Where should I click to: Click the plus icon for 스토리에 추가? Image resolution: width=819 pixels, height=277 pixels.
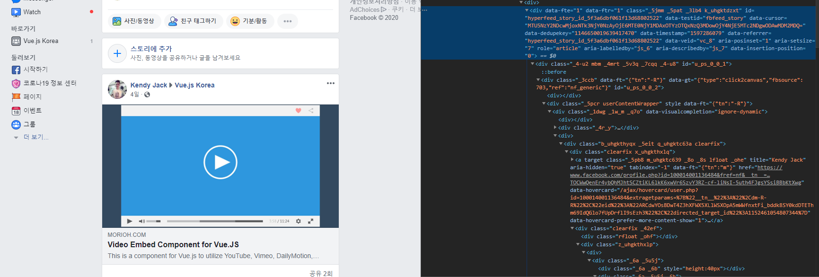[117, 53]
